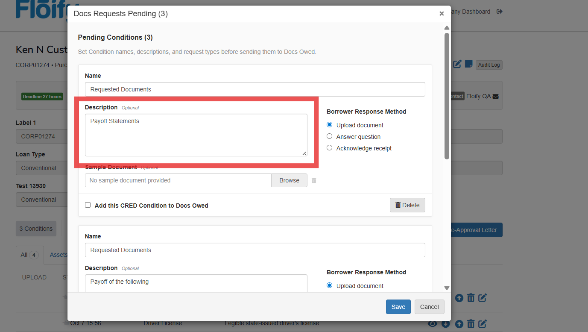This screenshot has width=588, height=332.
Task: Check 'Add this CRED Condition to Docs Owed'
Action: tap(88, 205)
